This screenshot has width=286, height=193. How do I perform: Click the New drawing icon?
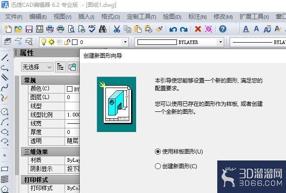pos(8,29)
